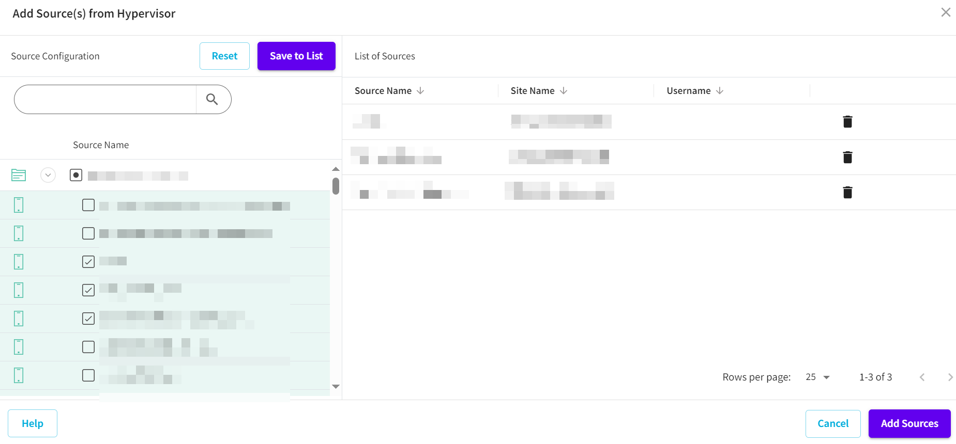Sort by Username arrow icon
956x444 pixels.
tap(720, 91)
